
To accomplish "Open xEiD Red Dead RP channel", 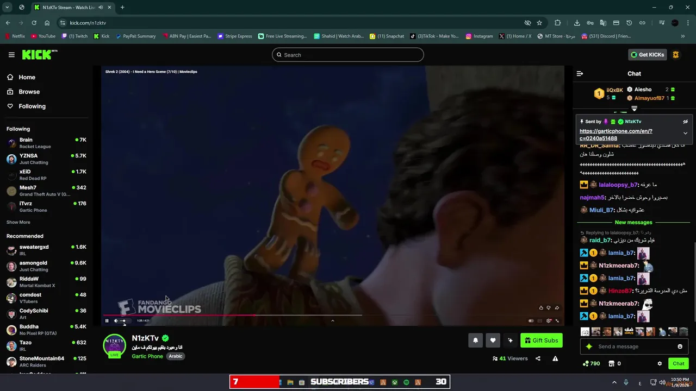I will tap(46, 175).
